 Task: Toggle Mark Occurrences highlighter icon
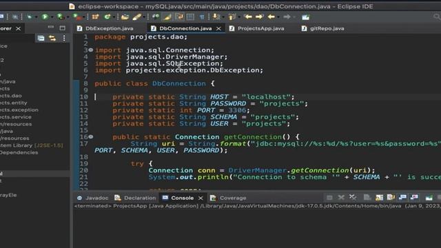(x=167, y=17)
